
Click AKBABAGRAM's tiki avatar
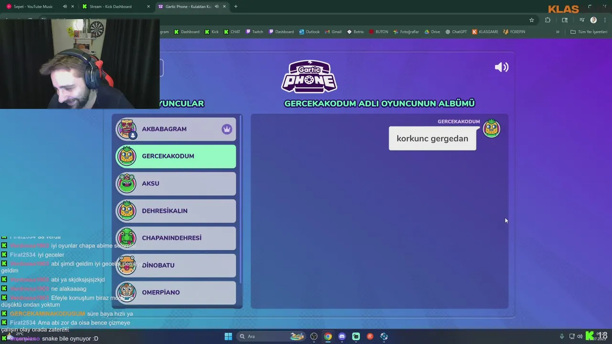[x=127, y=129]
